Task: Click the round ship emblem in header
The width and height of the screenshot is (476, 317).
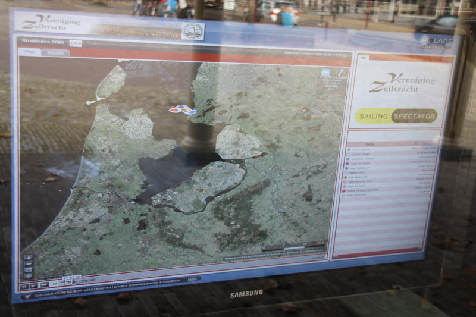Action: 192,32
